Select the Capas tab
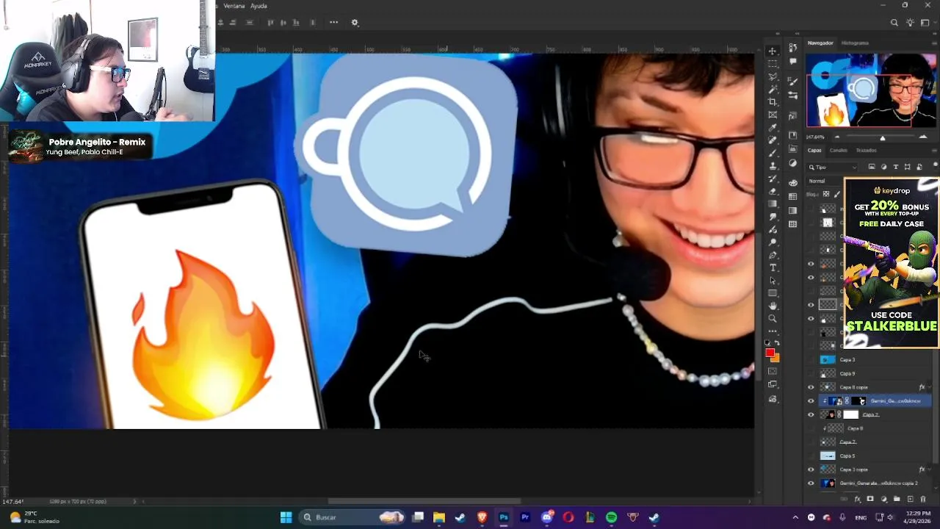Image resolution: width=940 pixels, height=529 pixels. (814, 150)
